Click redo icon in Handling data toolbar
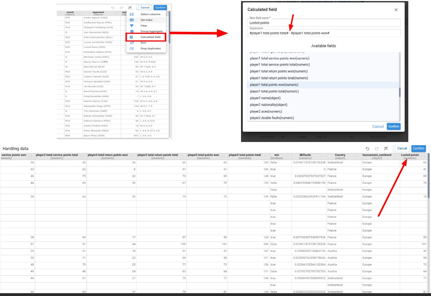 (377, 149)
